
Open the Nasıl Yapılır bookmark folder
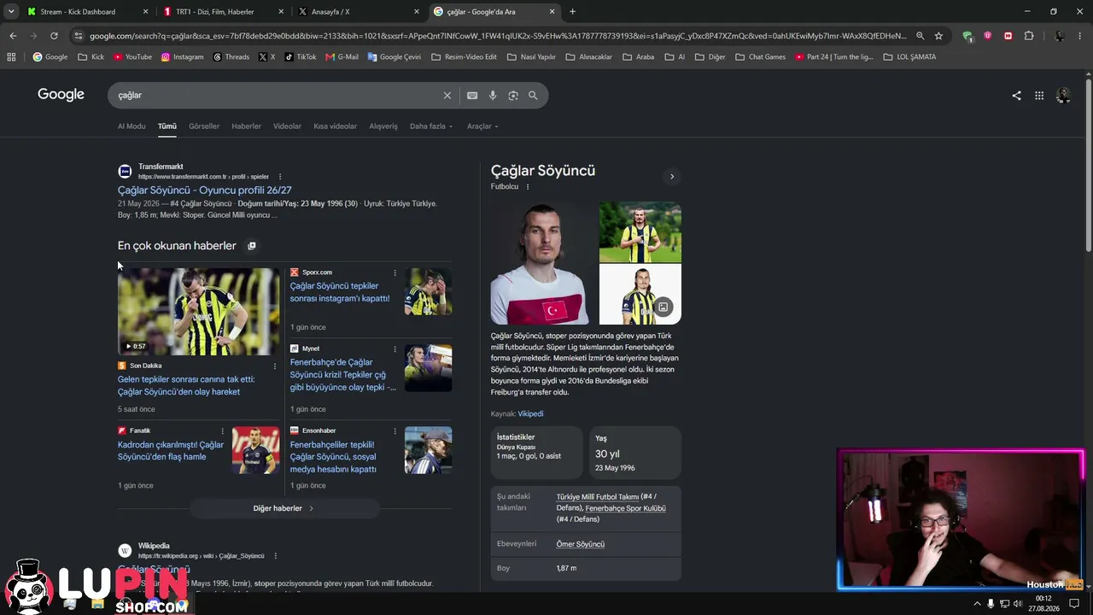pos(531,57)
